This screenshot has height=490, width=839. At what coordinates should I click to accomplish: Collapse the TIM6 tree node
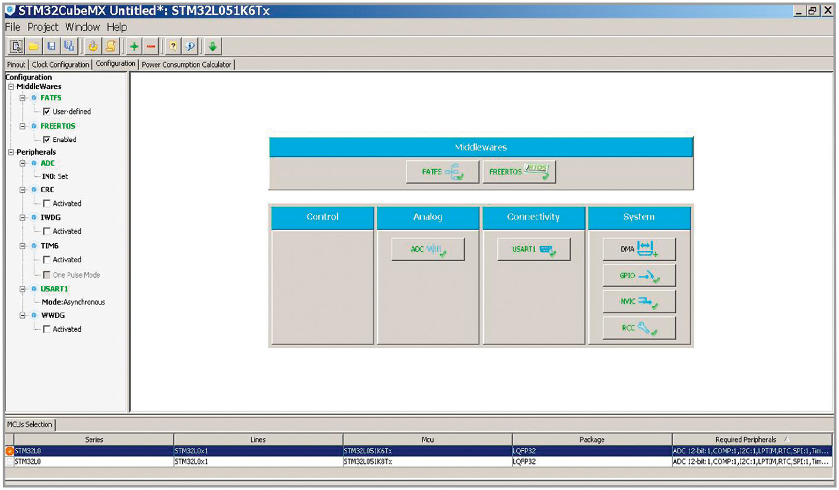point(23,246)
